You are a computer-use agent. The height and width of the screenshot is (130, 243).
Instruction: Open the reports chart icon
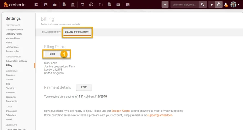pyautogui.click(x=128, y=5)
